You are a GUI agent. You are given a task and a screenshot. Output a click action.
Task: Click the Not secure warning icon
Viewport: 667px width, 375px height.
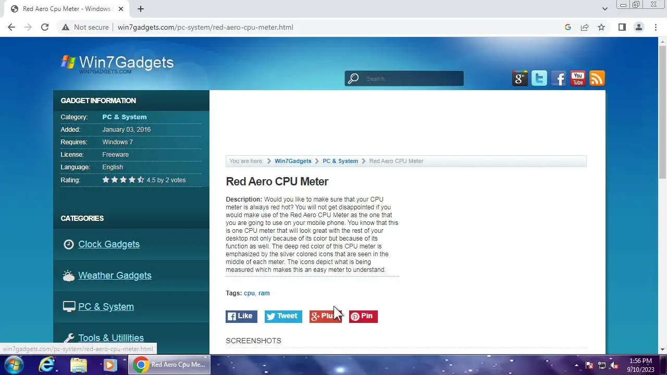click(x=66, y=27)
